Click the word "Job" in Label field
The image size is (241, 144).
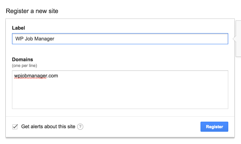(x=29, y=39)
